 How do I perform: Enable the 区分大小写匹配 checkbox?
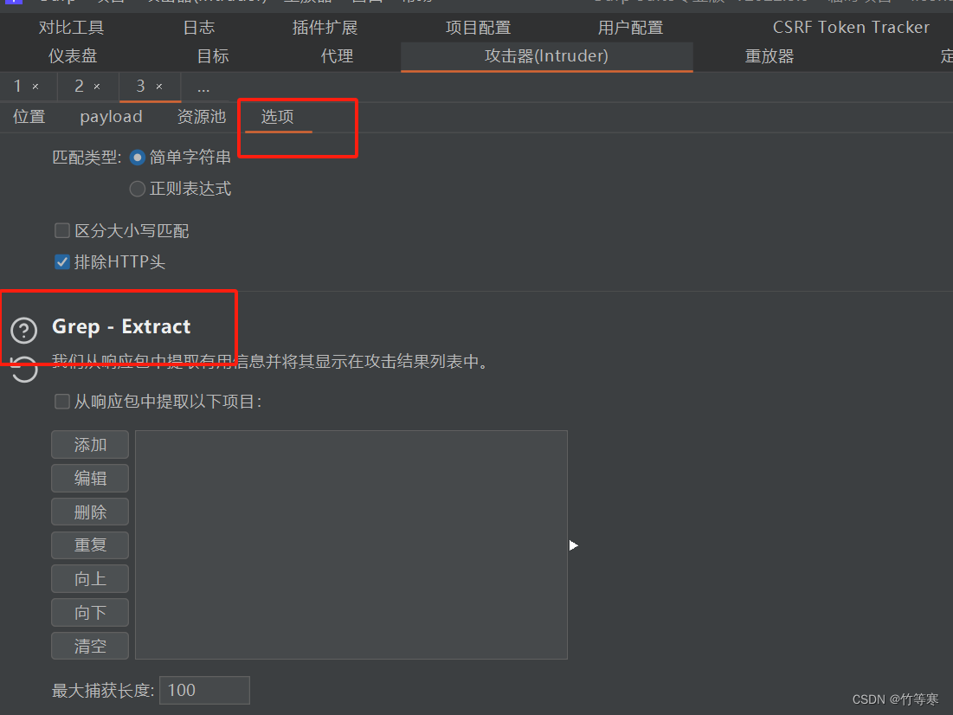(x=62, y=230)
